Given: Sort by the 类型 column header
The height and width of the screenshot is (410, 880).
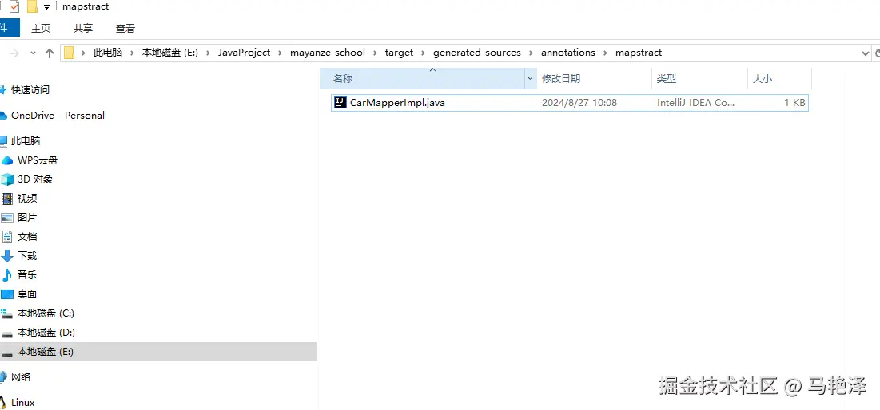Looking at the screenshot, I should [700, 79].
